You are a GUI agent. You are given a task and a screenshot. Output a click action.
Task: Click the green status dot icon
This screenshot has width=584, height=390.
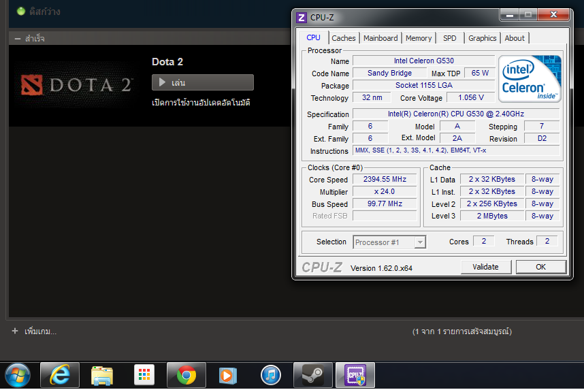[x=21, y=11]
